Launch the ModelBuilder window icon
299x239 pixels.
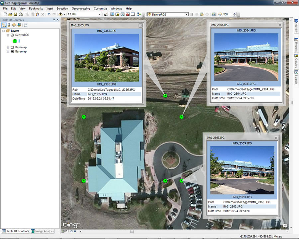pos(139,14)
